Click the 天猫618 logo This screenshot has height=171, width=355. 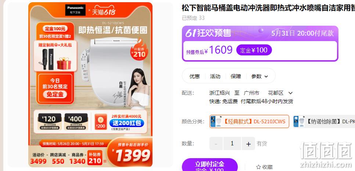(104, 12)
